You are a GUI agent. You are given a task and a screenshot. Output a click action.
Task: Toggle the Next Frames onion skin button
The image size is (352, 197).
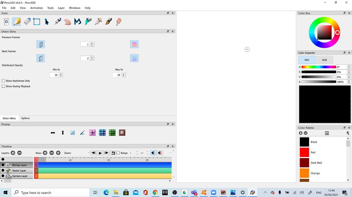pos(40,58)
